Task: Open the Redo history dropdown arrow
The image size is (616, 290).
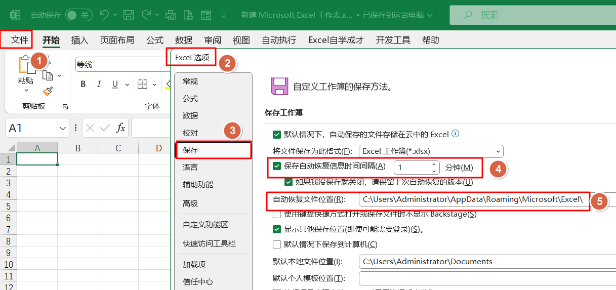Action: coord(157,16)
